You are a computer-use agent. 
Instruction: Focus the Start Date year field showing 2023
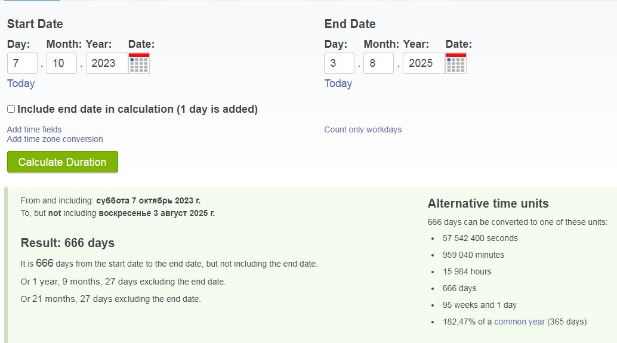pos(107,63)
